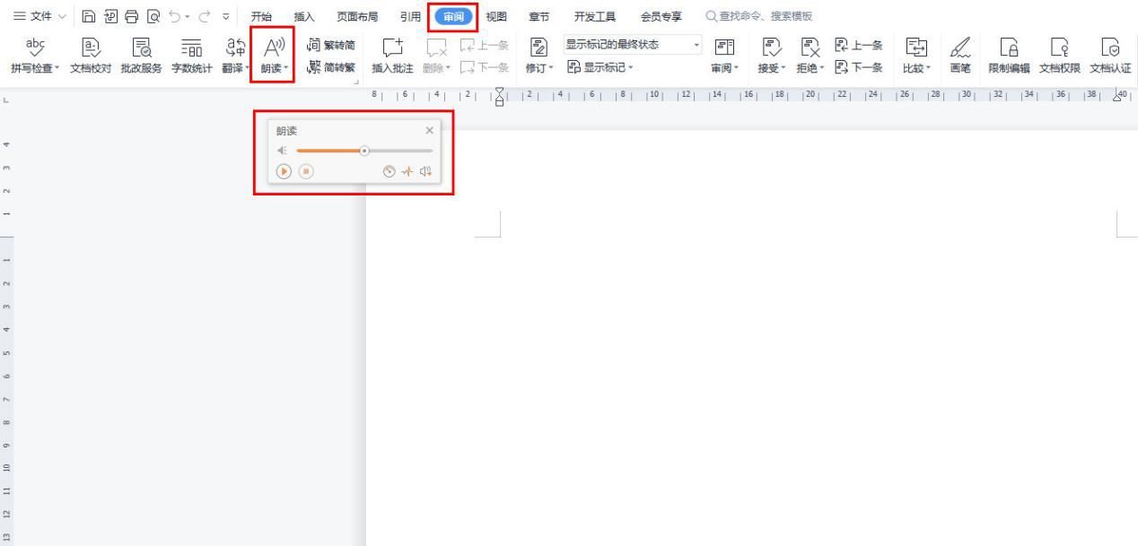Screen dimensions: 1138x546
Task: Open the 开发工具 tab
Action: pos(595,16)
